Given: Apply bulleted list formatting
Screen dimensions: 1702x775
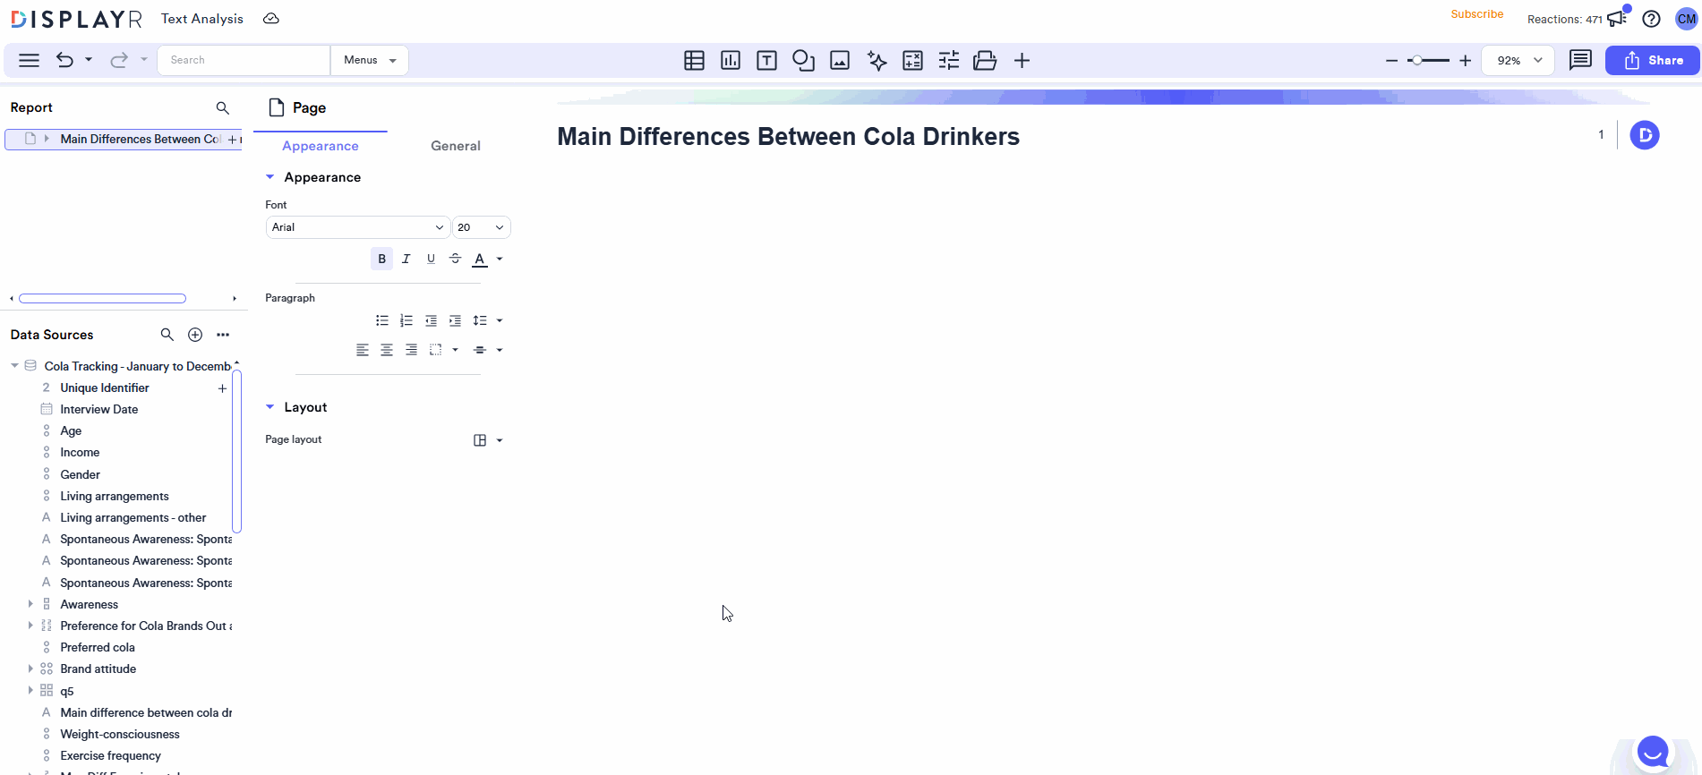Looking at the screenshot, I should pyautogui.click(x=382, y=320).
